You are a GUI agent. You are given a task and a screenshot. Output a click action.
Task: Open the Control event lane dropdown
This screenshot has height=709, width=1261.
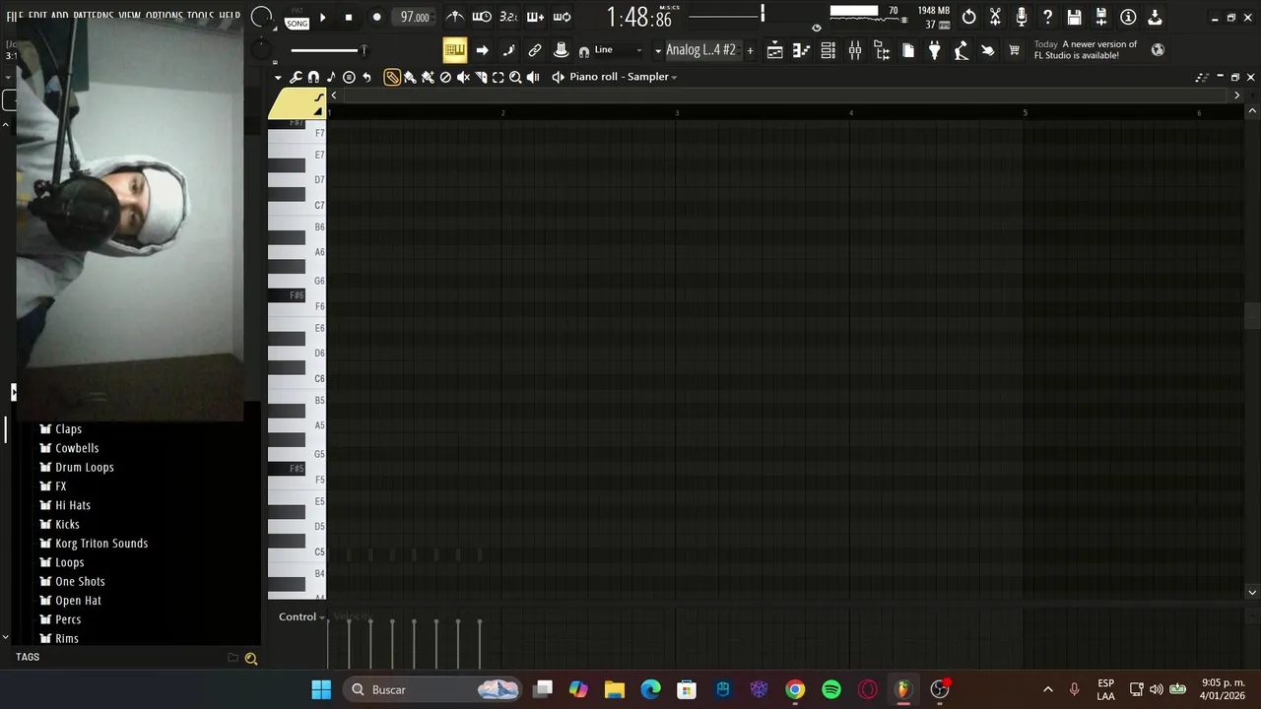point(301,616)
